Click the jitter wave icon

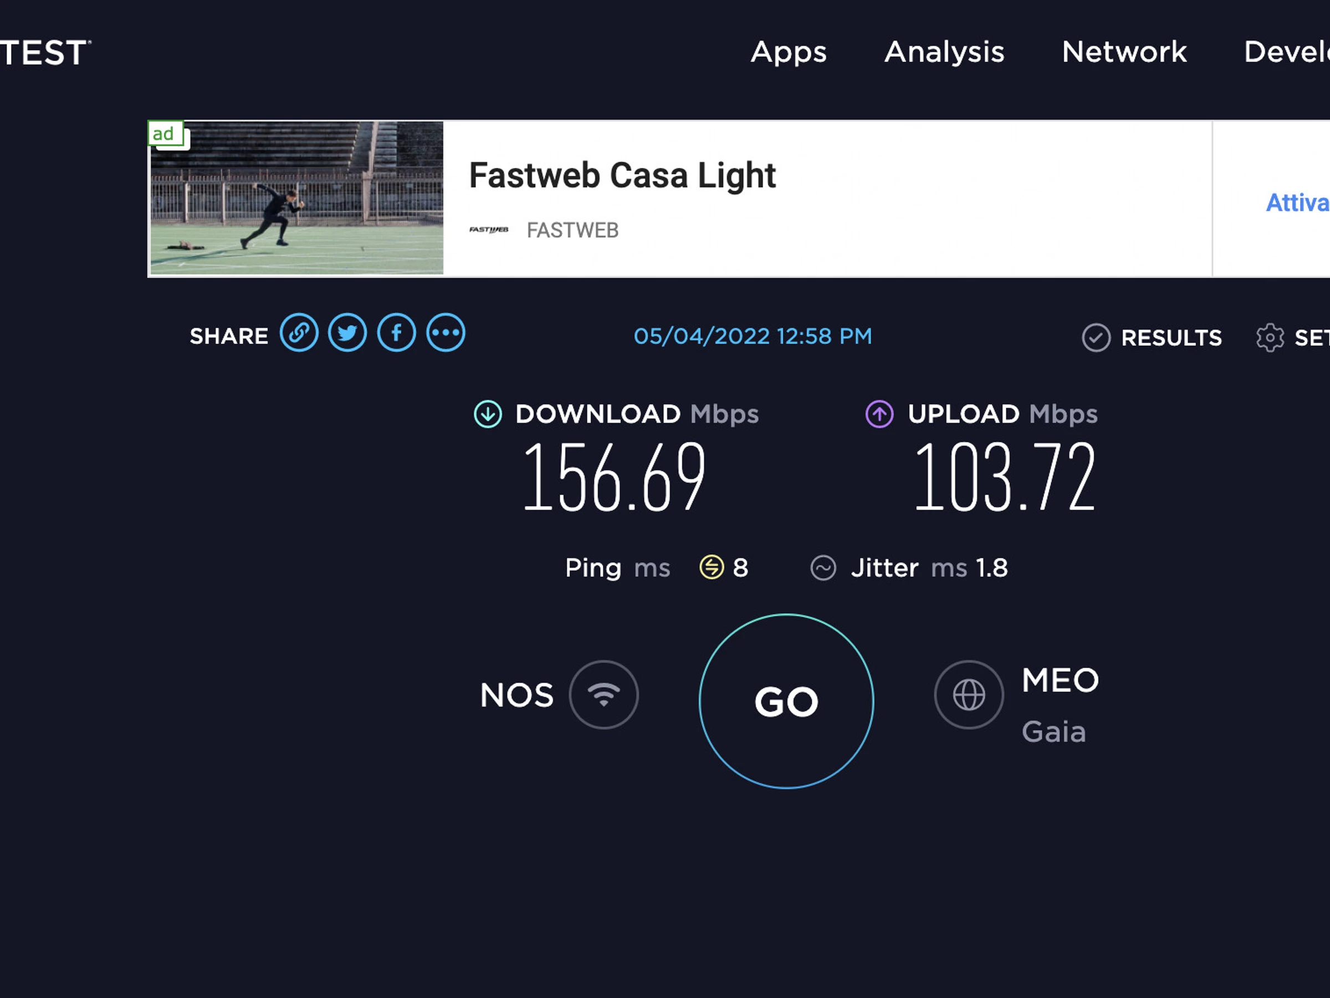(x=823, y=568)
